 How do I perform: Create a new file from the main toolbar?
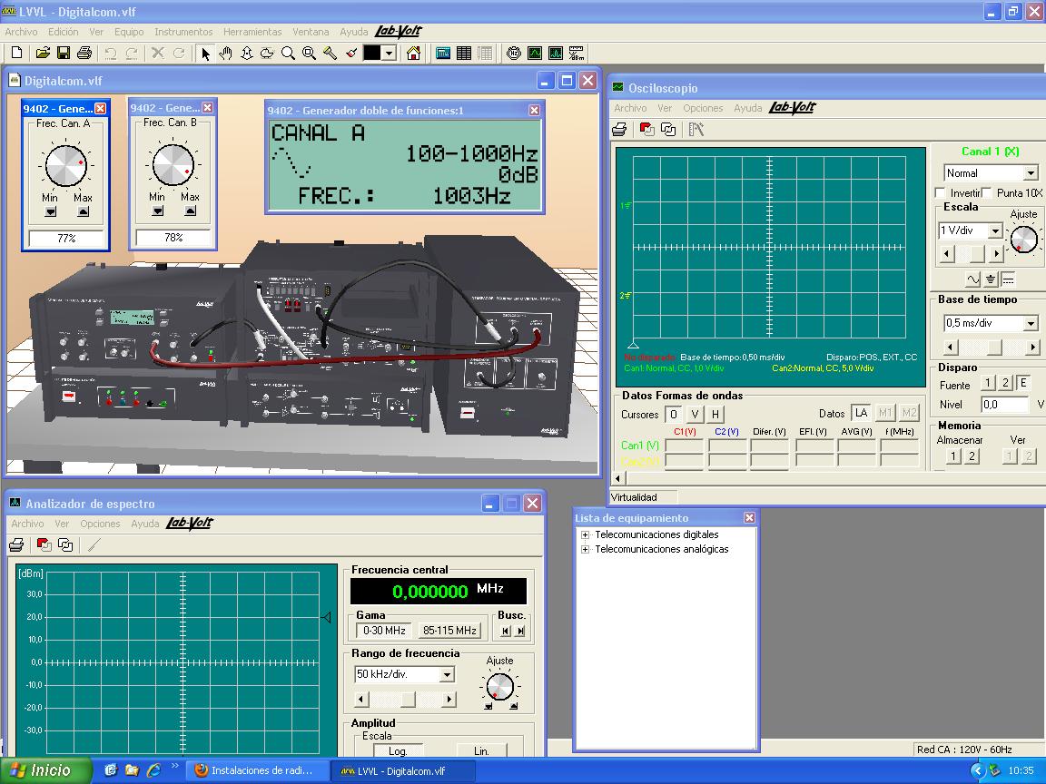pos(17,54)
